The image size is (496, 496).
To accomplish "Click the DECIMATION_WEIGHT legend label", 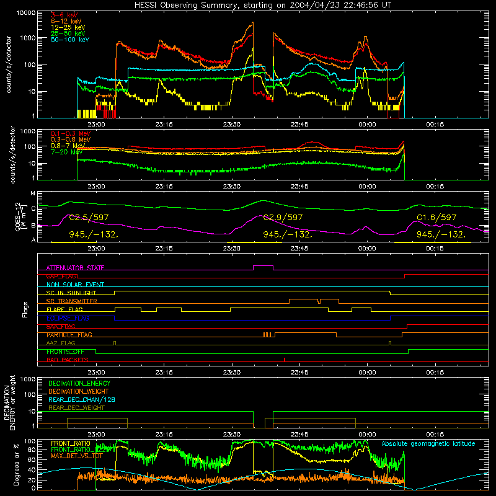I will [79, 391].
